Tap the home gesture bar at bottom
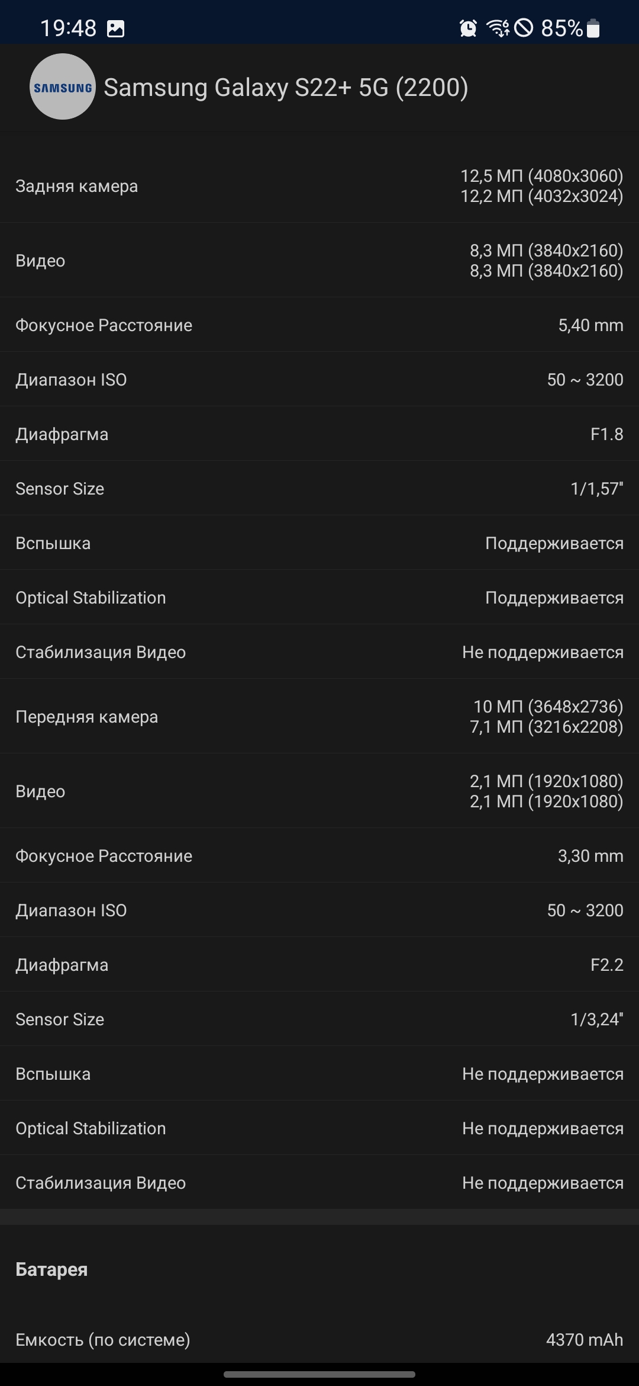 pyautogui.click(x=319, y=1374)
